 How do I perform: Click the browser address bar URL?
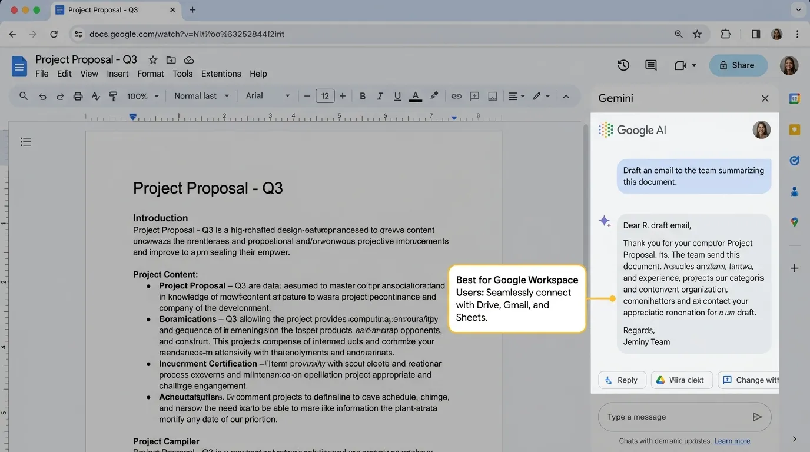[x=187, y=34]
